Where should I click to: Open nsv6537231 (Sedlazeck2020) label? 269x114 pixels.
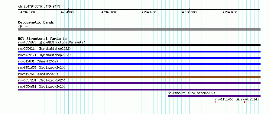tap(42, 80)
